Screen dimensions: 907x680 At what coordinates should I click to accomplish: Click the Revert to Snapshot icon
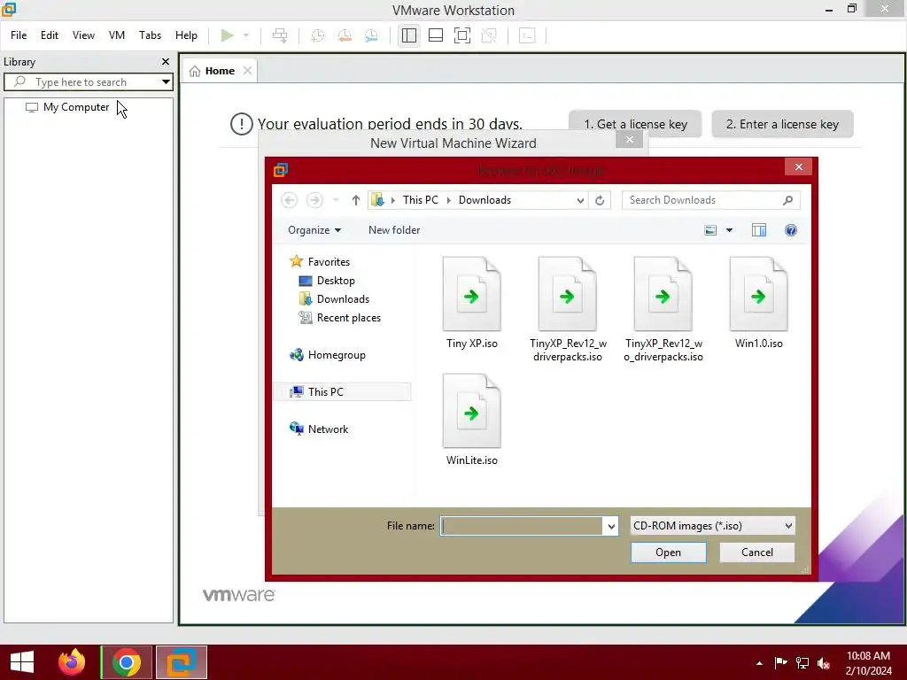click(x=345, y=35)
